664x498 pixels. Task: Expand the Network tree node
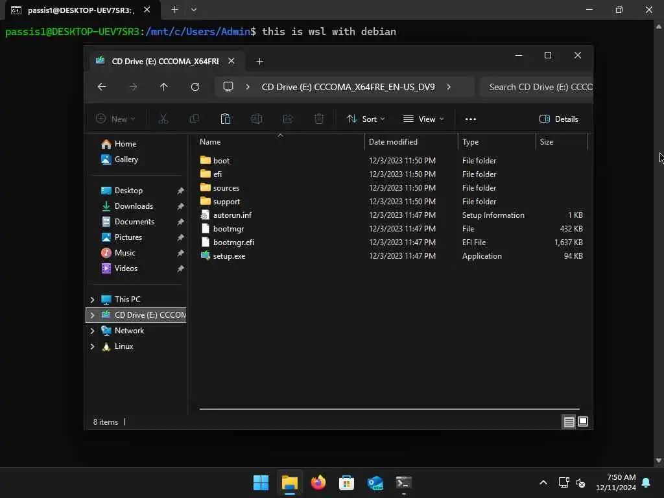click(92, 331)
